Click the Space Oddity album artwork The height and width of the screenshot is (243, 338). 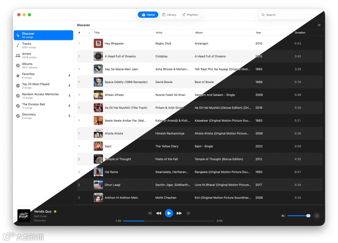pos(98,82)
